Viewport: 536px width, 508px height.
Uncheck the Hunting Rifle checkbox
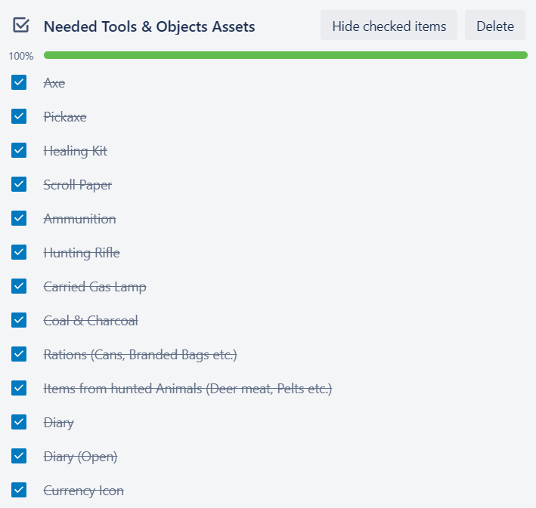(x=19, y=252)
